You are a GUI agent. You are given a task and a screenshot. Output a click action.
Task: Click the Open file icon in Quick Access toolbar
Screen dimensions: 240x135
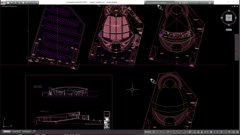12,3
